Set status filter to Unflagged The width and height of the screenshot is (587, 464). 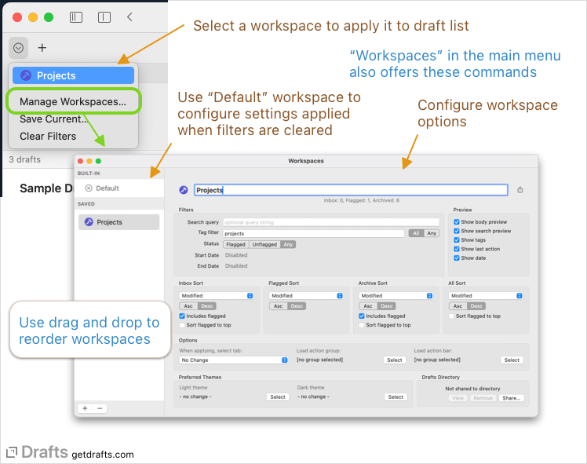(264, 244)
